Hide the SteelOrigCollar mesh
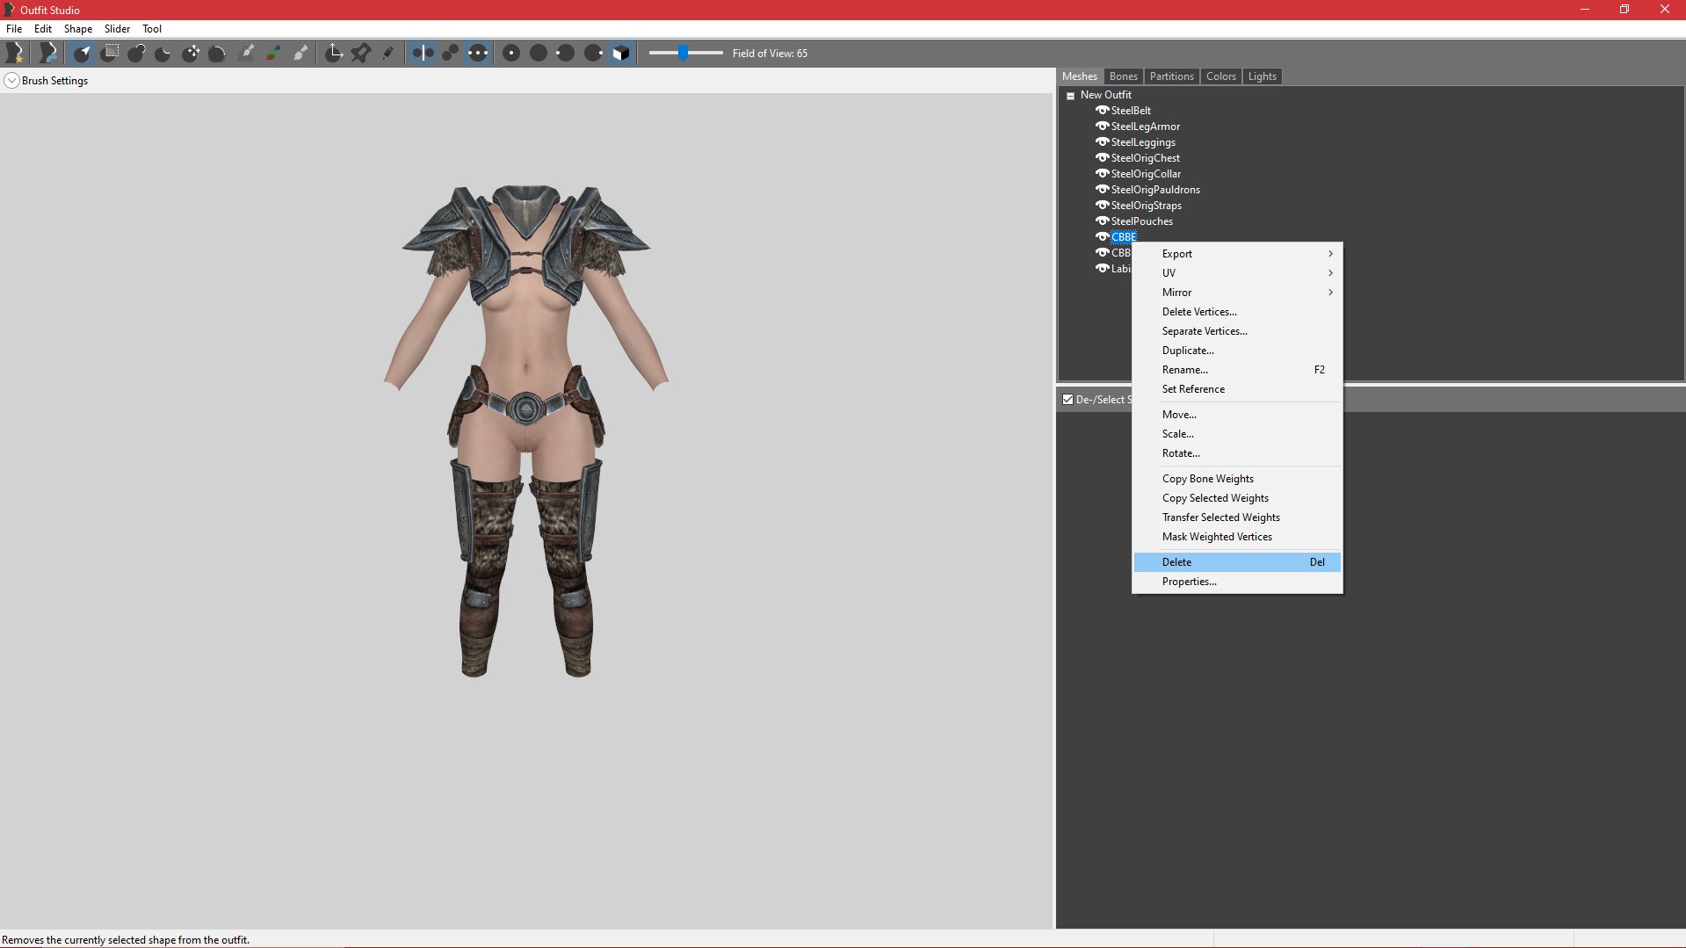 (1102, 174)
